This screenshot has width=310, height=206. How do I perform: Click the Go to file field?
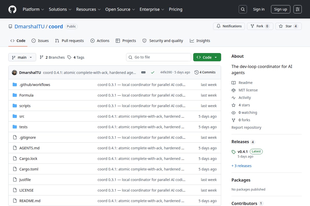[x=158, y=57]
